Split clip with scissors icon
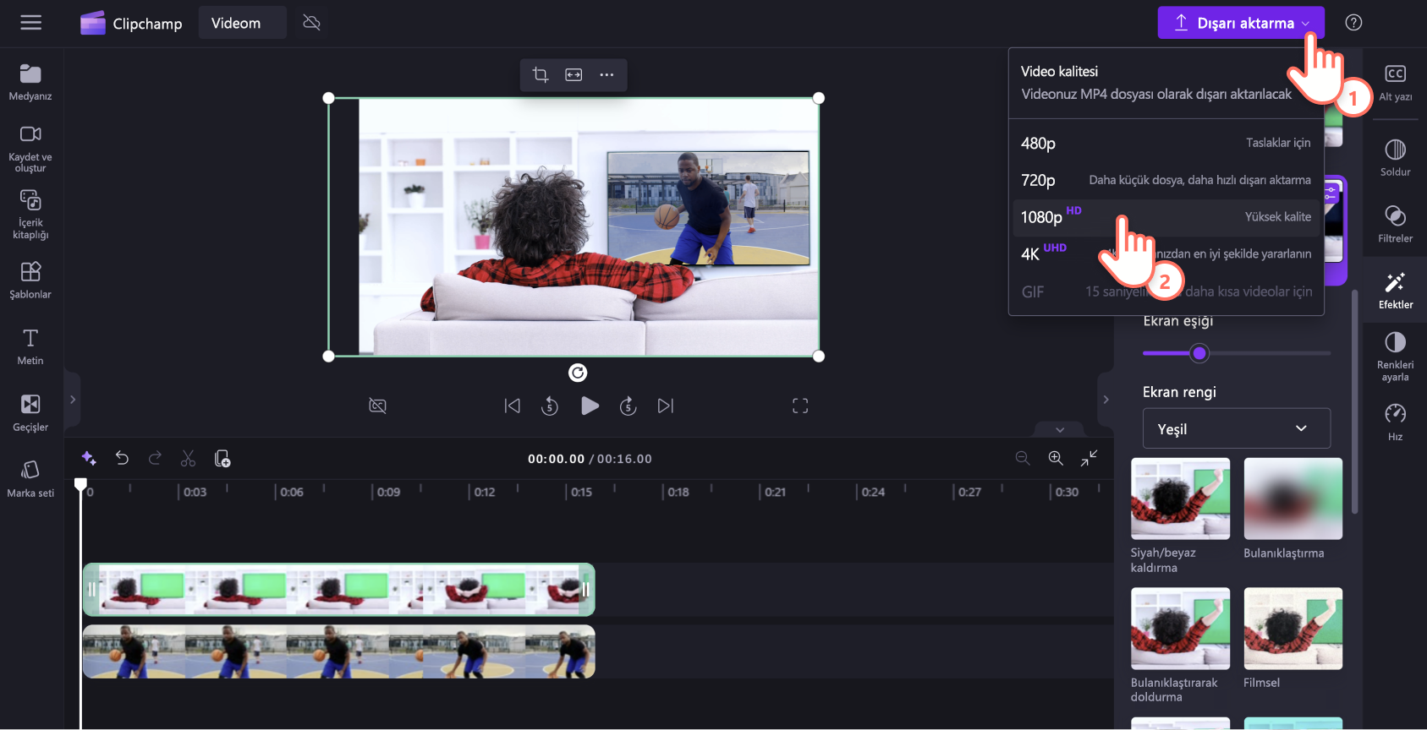This screenshot has height=730, width=1427. pos(188,458)
